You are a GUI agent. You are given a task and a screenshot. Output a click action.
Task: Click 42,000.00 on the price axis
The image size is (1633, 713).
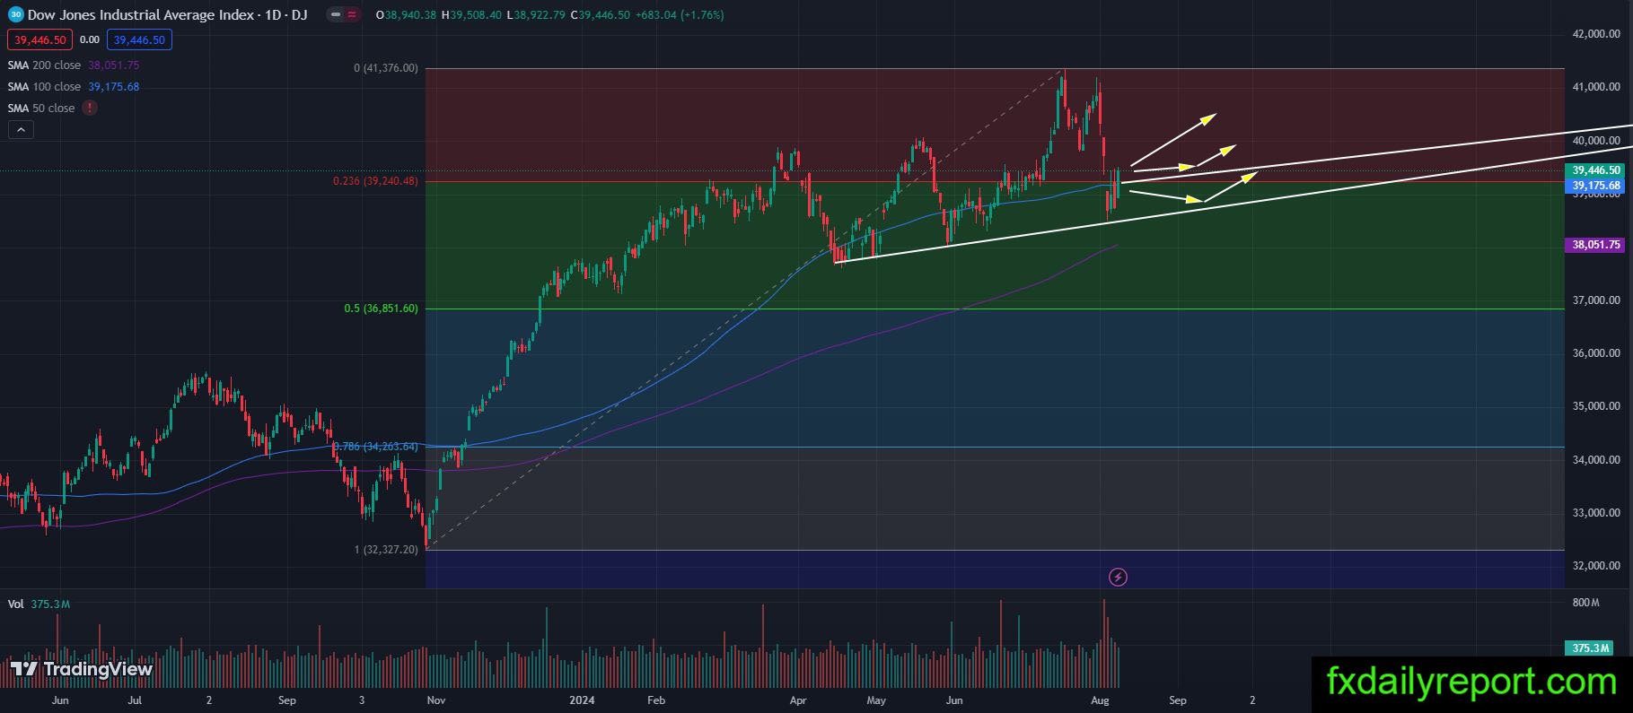1596,34
